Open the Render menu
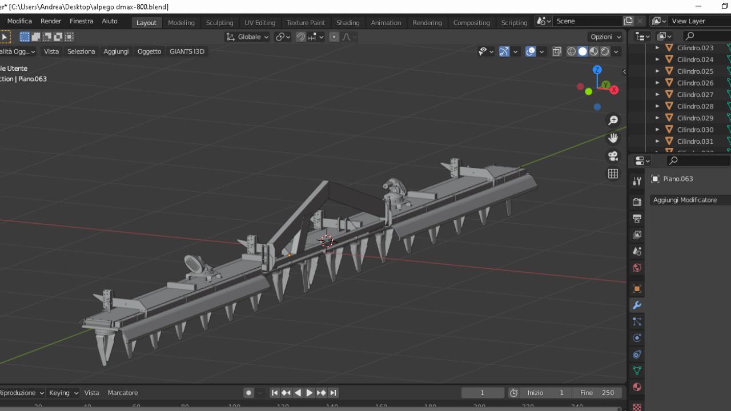Screen dimensions: 731x411 (51, 21)
